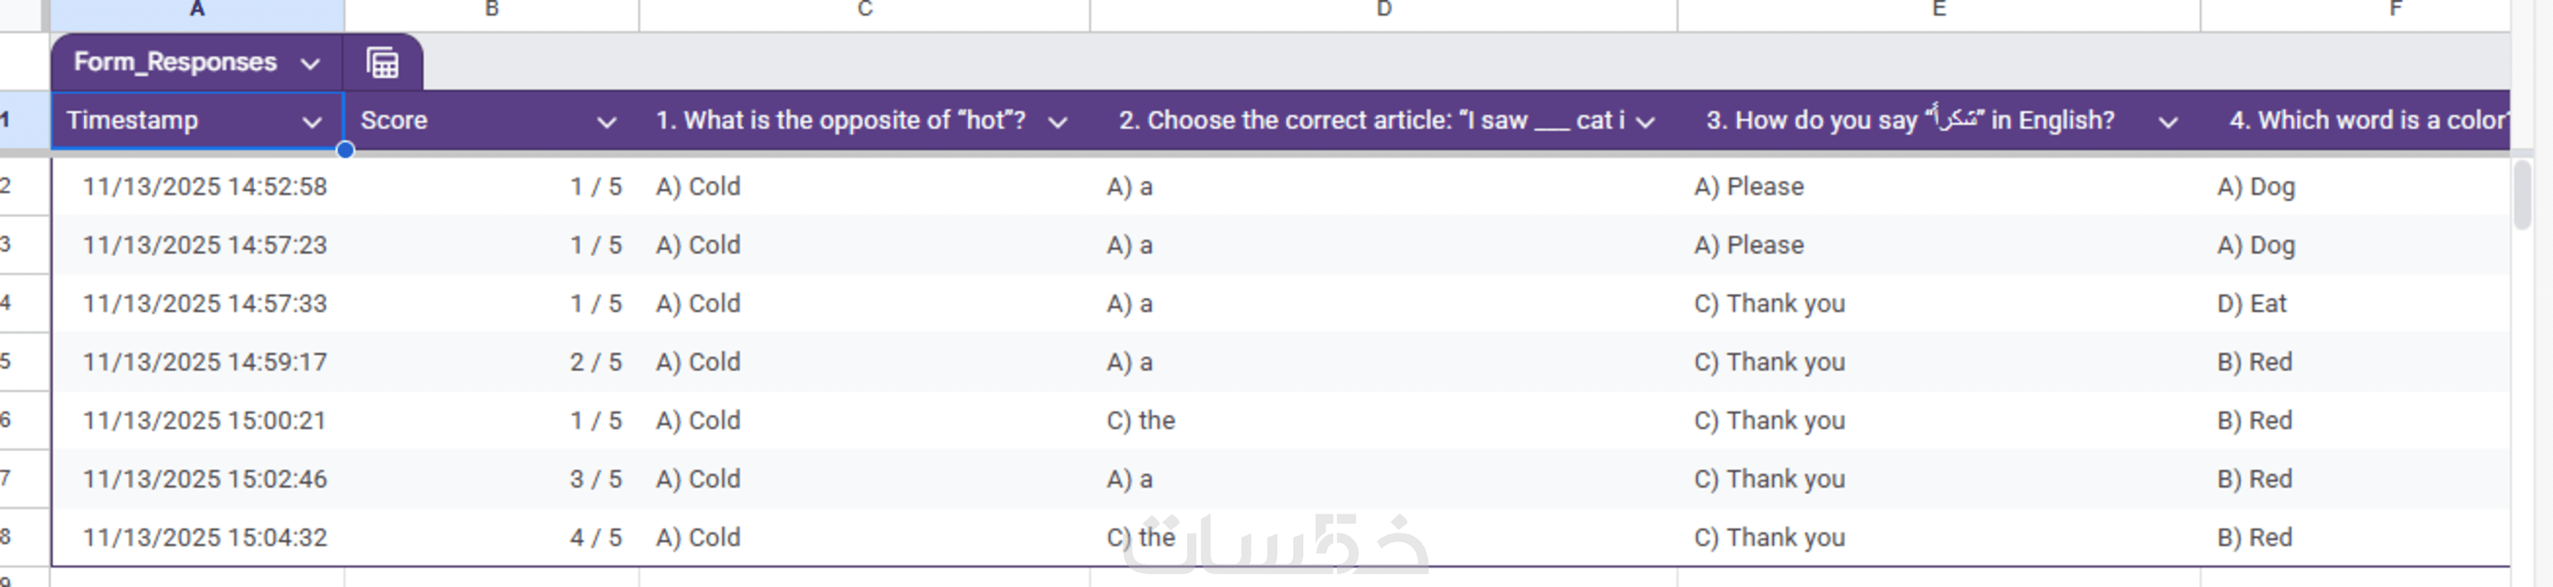Click the 4 / 5 score cell
This screenshot has width=2553, height=587.
[595, 537]
